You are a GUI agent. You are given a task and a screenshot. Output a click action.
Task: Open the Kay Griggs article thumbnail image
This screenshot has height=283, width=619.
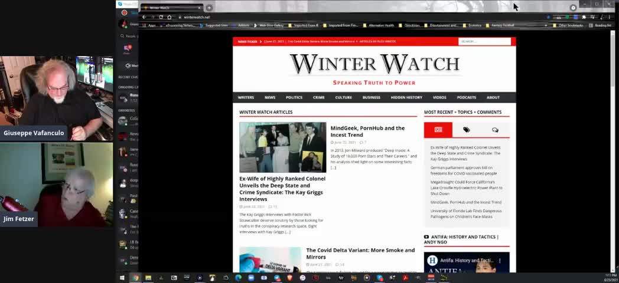283,147
